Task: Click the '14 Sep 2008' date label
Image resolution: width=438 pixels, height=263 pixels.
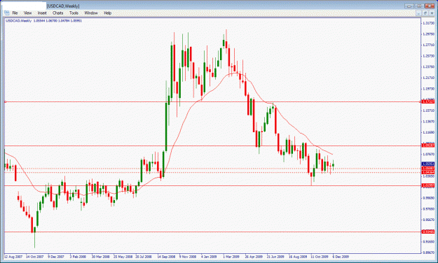Action: coord(166,257)
